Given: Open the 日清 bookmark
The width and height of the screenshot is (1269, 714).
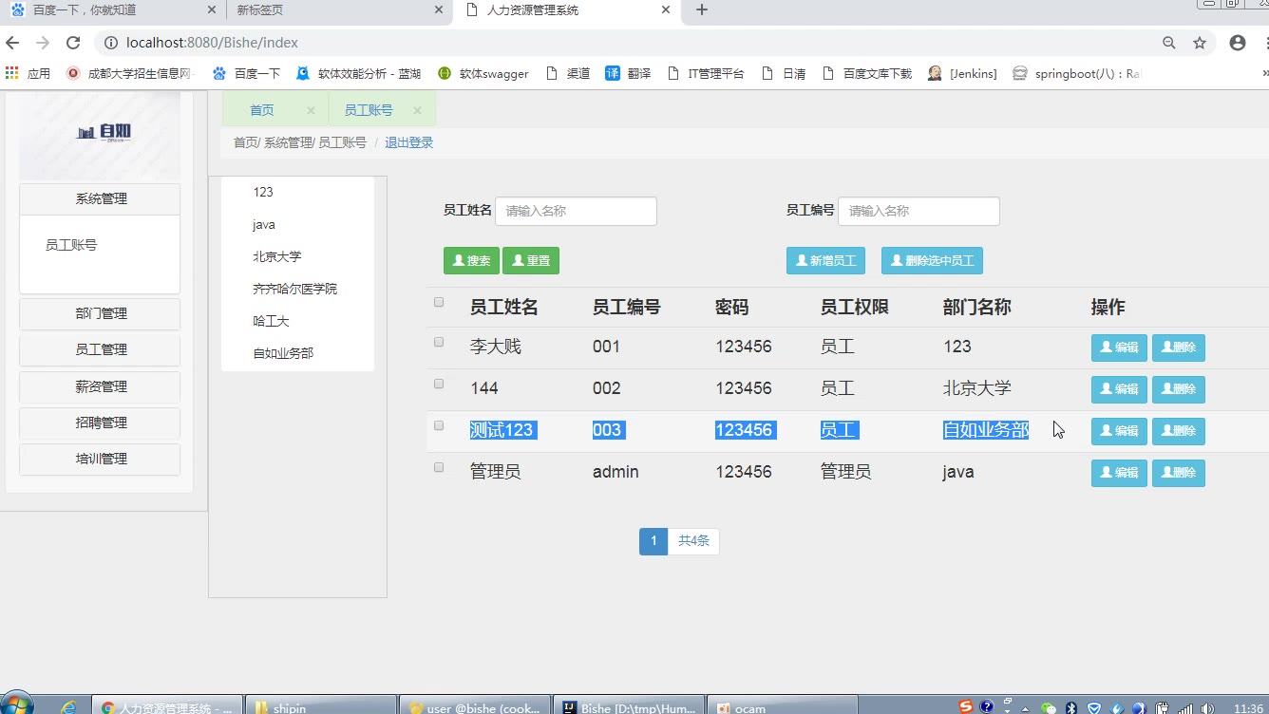Looking at the screenshot, I should (x=784, y=73).
